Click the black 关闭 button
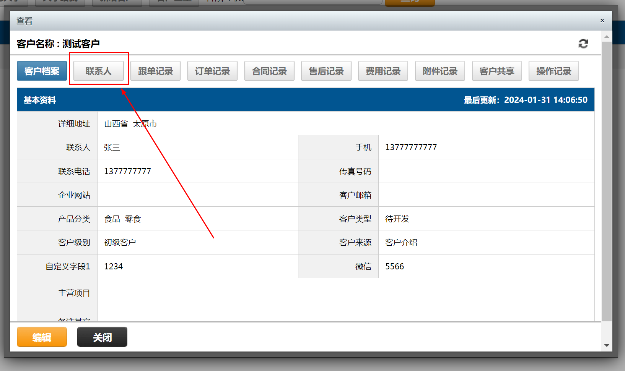 102,337
